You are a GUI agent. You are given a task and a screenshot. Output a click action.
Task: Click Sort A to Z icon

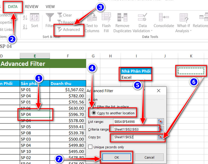tap(25, 17)
